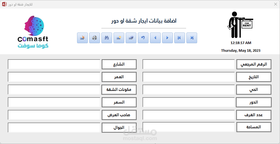Viewport: 280px width, 144px height.
Task: Click the مكونات الشقة label button
Action: [x=119, y=89]
